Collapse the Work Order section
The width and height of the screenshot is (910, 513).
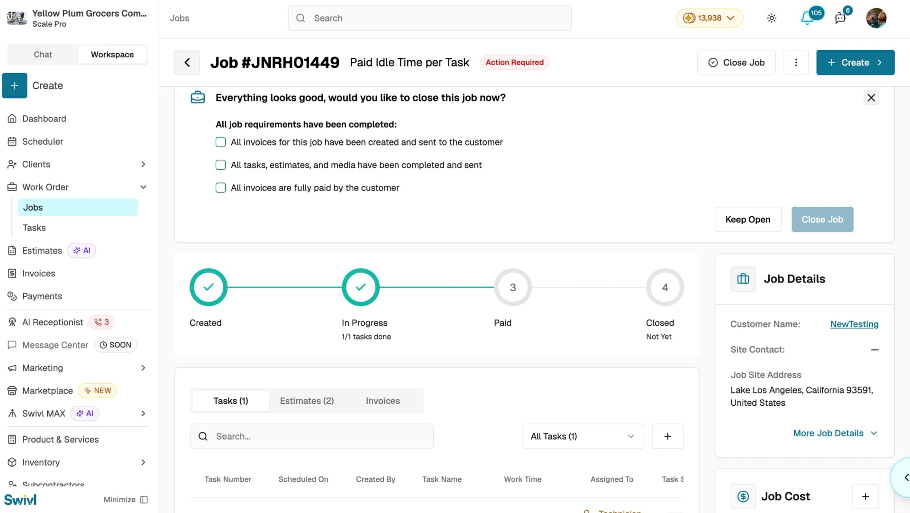(143, 187)
